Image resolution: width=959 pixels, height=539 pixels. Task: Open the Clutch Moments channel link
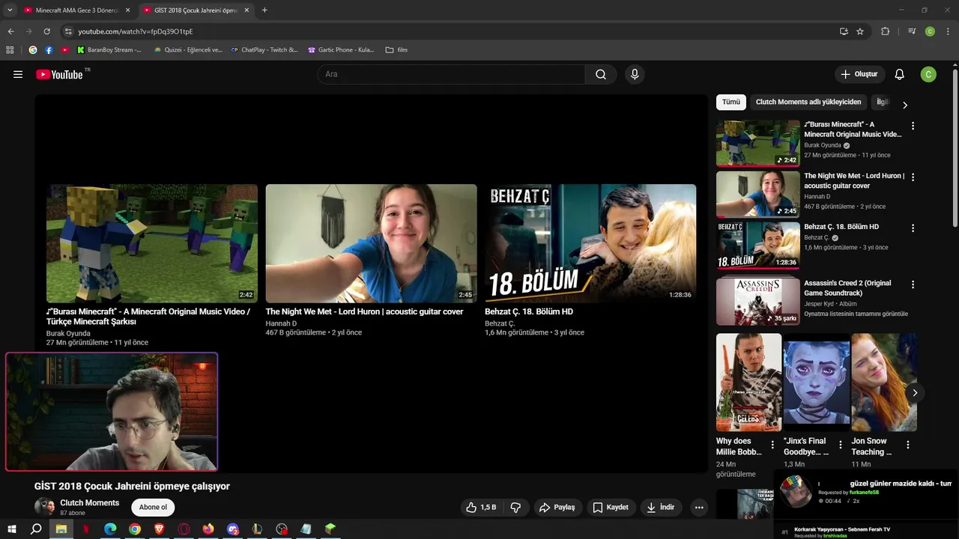click(x=90, y=502)
